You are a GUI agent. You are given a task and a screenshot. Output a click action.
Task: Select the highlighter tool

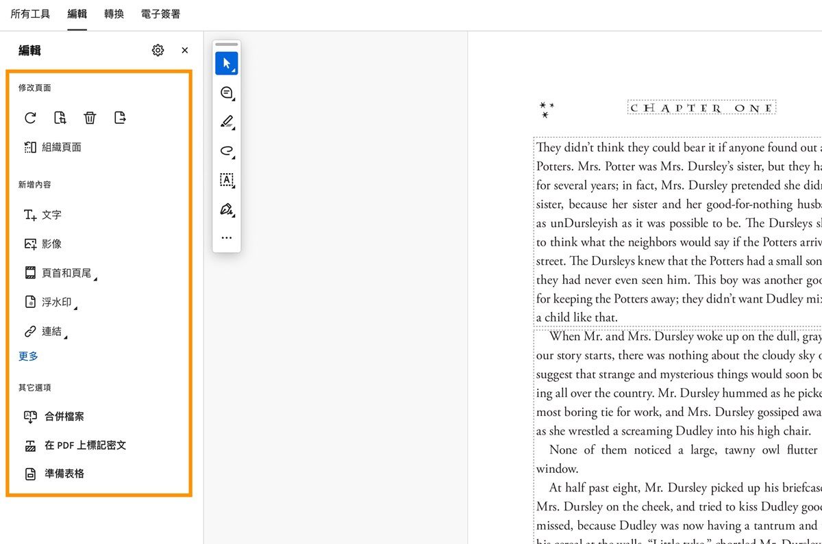[x=227, y=122]
